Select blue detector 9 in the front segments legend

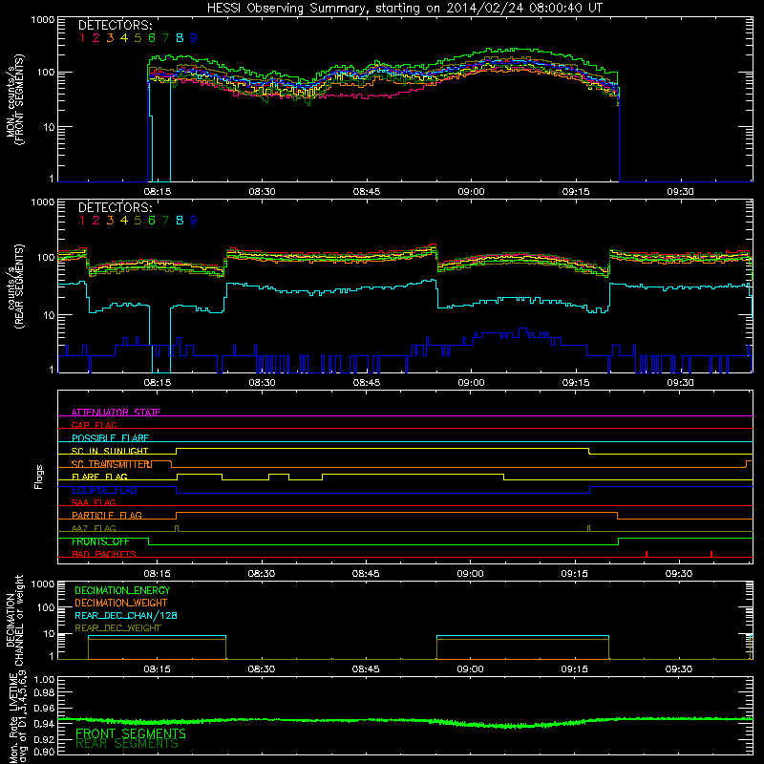(x=194, y=38)
